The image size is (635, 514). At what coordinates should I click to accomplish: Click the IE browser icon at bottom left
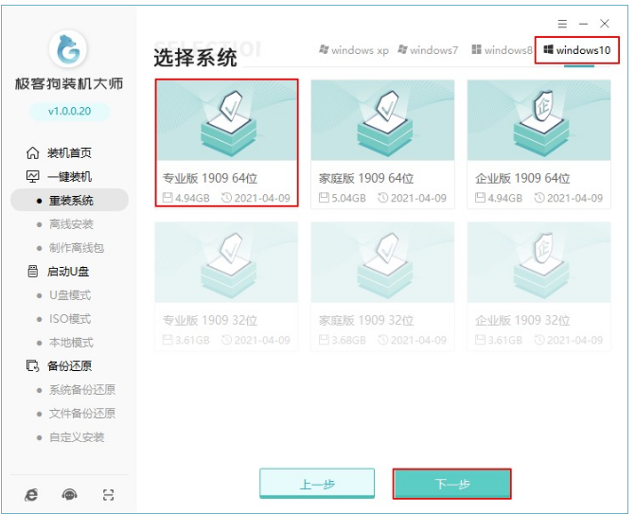point(31,494)
